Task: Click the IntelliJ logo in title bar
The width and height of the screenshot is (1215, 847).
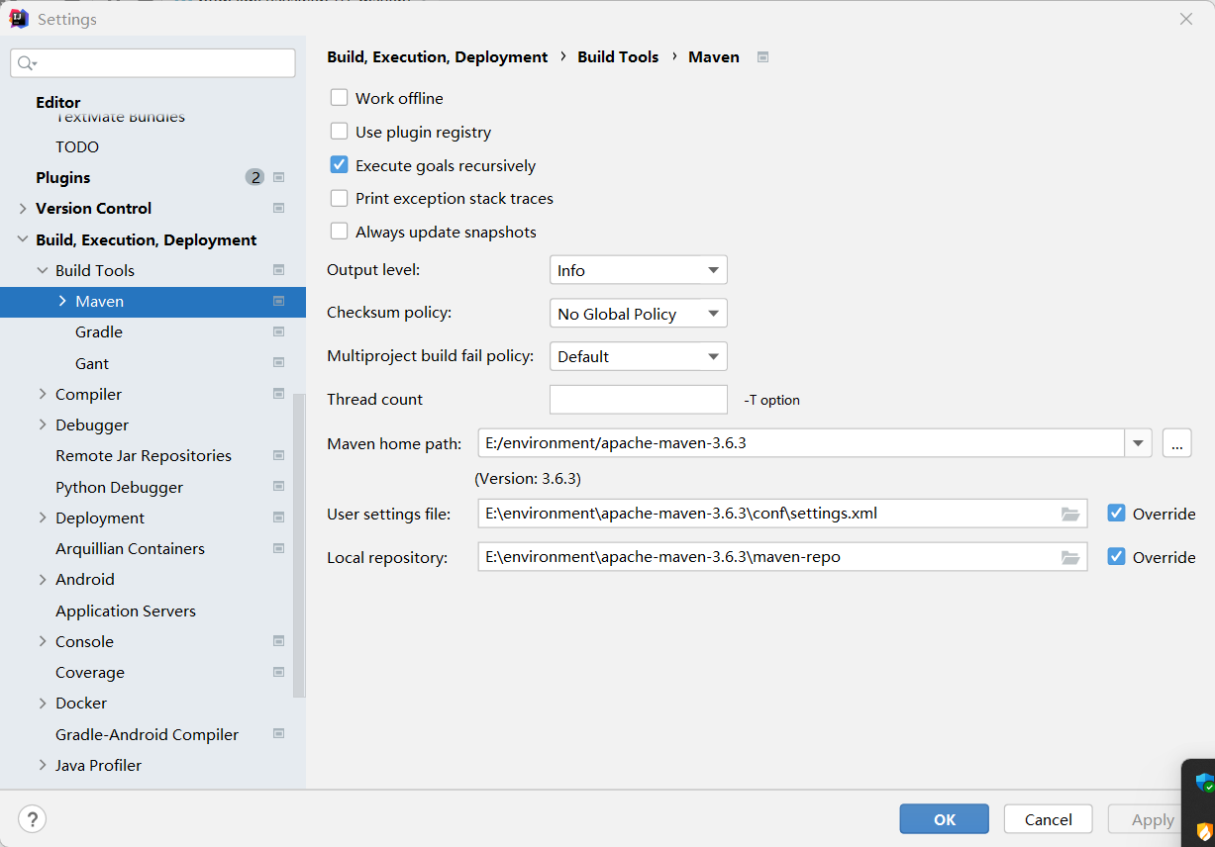Action: 19,19
